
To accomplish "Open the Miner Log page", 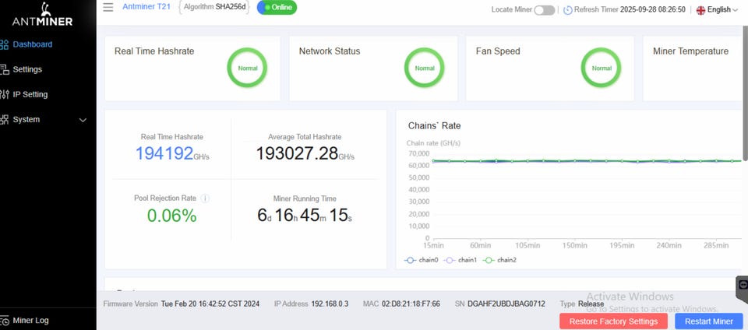I will [30, 321].
